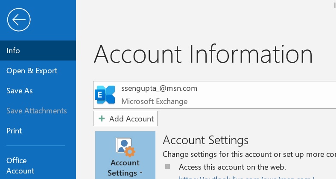Click the 'Access this account on the web.' text
The image size is (336, 179).
pyautogui.click(x=233, y=167)
